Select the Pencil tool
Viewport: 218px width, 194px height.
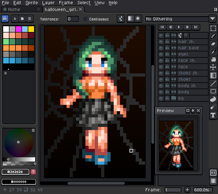(x=213, y=36)
